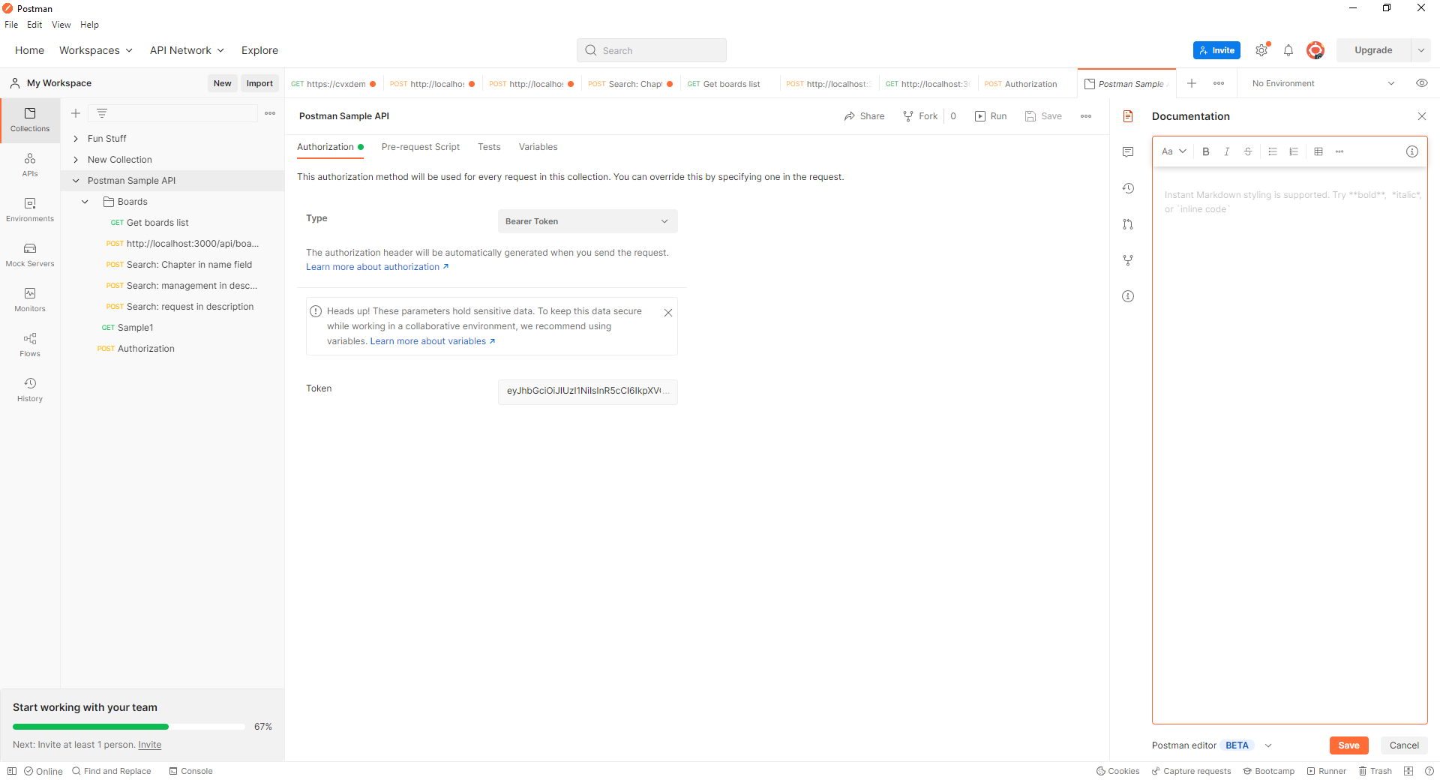The height and width of the screenshot is (780, 1440).
Task: Toggle italic in documentation editor
Action: click(x=1227, y=151)
